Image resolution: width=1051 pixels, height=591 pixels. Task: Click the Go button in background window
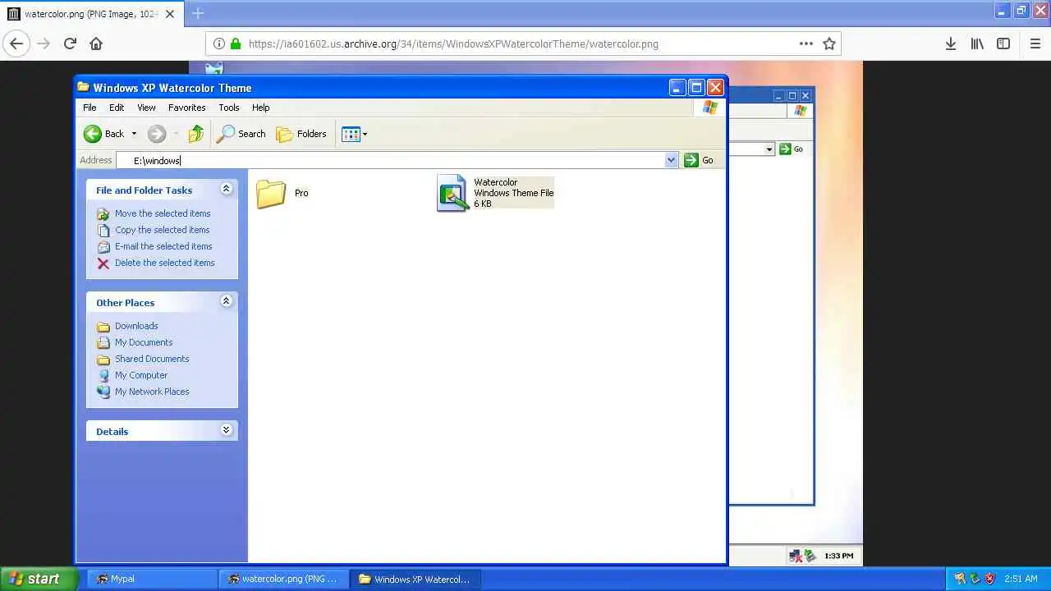[x=792, y=149]
